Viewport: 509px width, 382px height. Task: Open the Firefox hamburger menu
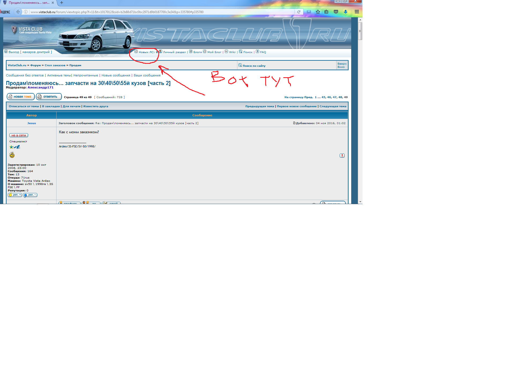(357, 12)
